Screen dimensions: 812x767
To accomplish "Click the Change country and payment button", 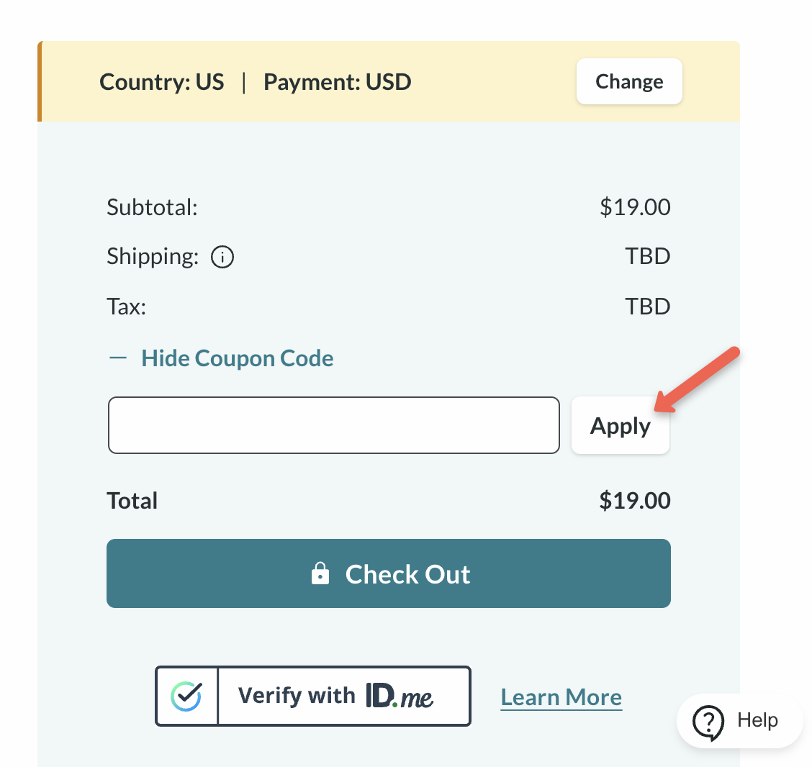I will (x=629, y=81).
